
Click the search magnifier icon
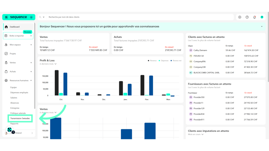[40, 17]
